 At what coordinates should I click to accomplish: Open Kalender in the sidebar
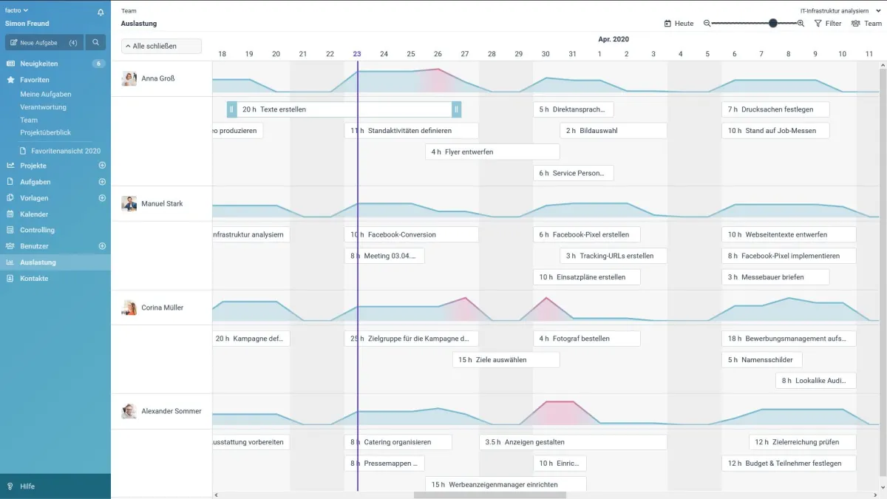click(x=33, y=214)
